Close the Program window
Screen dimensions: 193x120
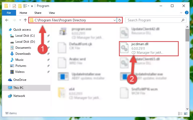coord(184,6)
